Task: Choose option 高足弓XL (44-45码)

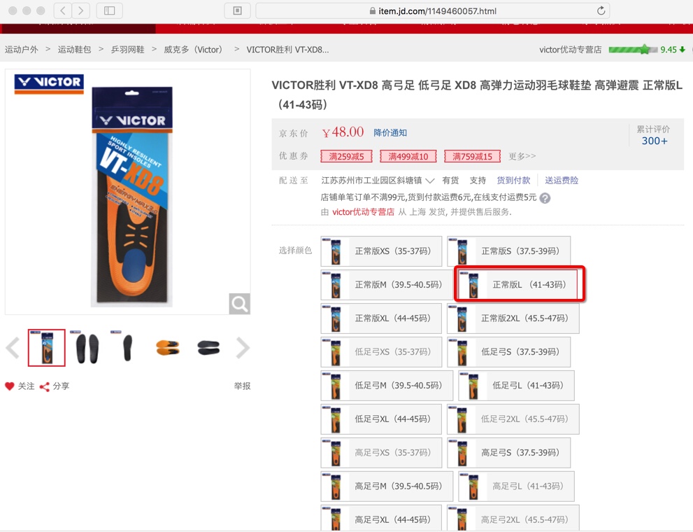Action: pyautogui.click(x=381, y=518)
